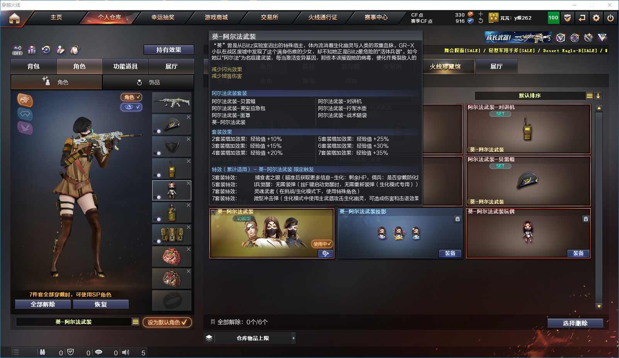Image resolution: width=619 pixels, height=358 pixels.
Task: Click the plus icon to recharge CF点
Action: coord(481,14)
